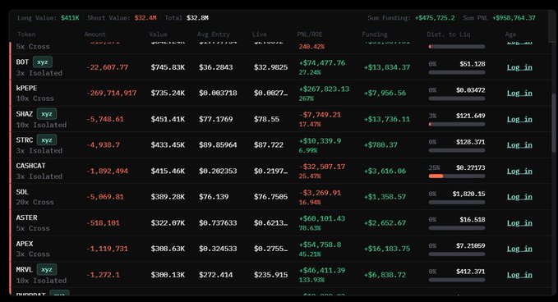This screenshot has width=558, height=302.
Task: Click SHAZ liquidation distance progress bar
Action: (457, 125)
